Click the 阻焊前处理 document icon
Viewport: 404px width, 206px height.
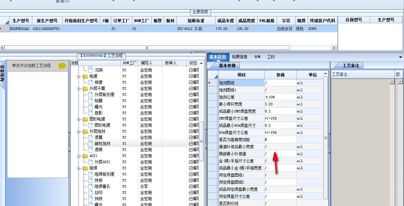pos(90,174)
